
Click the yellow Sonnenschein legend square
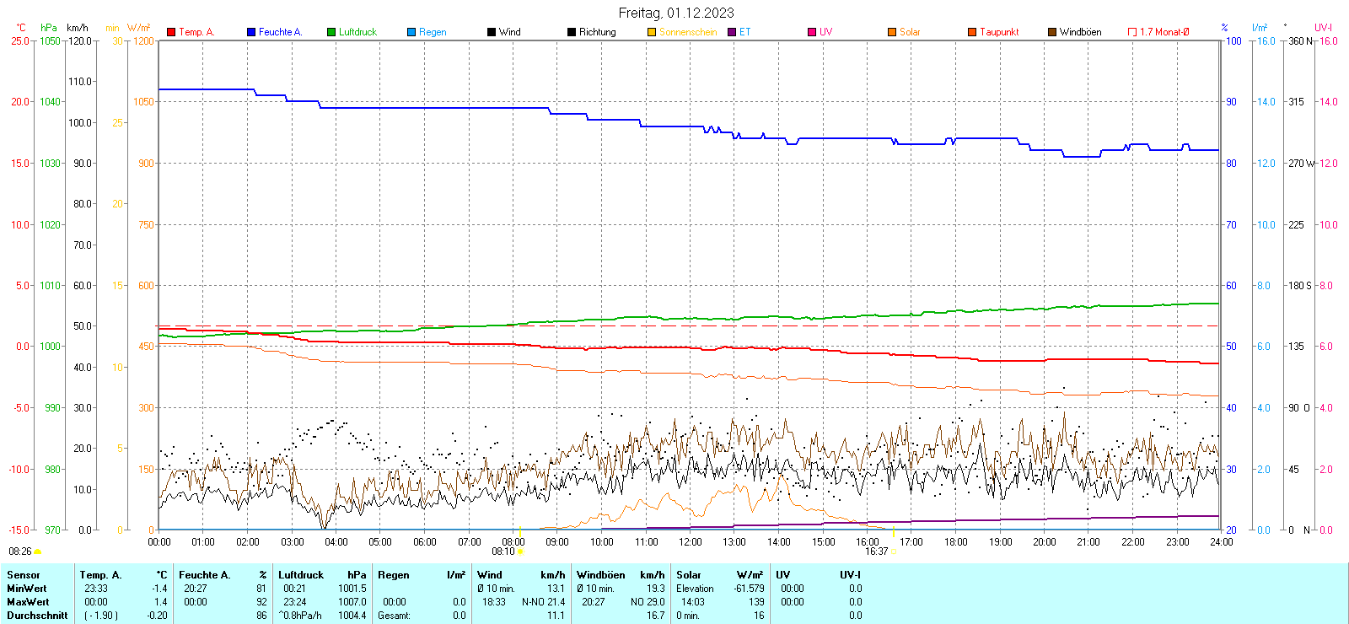click(x=652, y=32)
